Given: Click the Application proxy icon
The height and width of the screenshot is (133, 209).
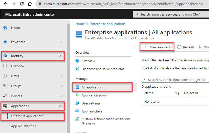Looking at the screenshot, I should coord(77,95).
